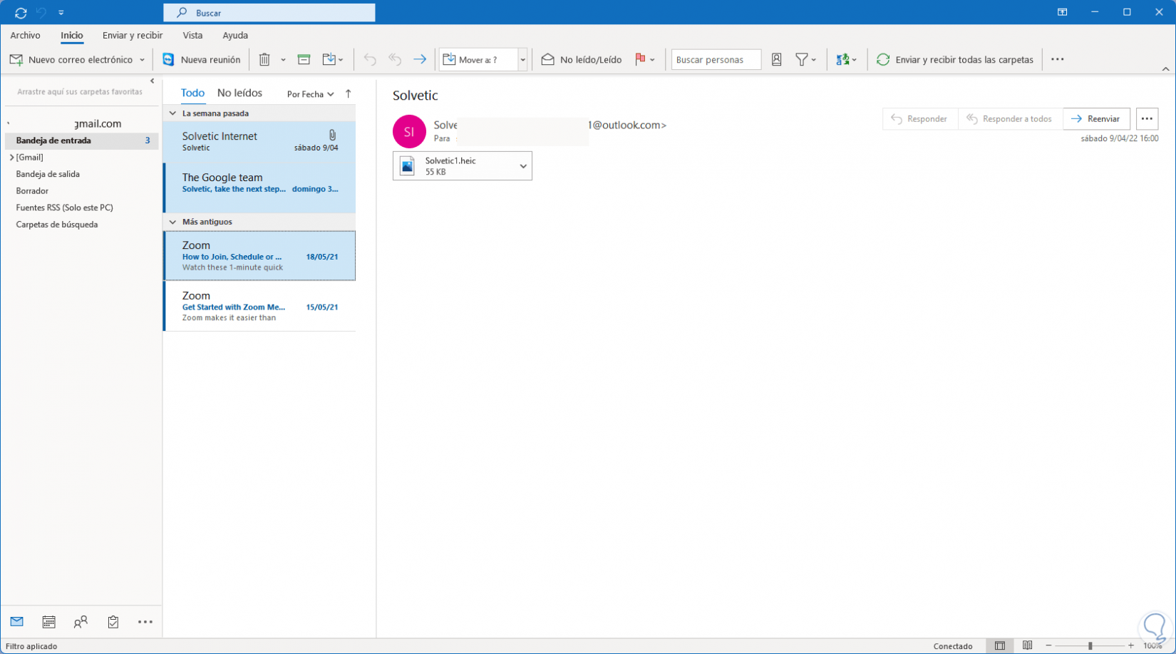The height and width of the screenshot is (654, 1176).
Task: Click the Delete trash icon
Action: click(x=264, y=60)
